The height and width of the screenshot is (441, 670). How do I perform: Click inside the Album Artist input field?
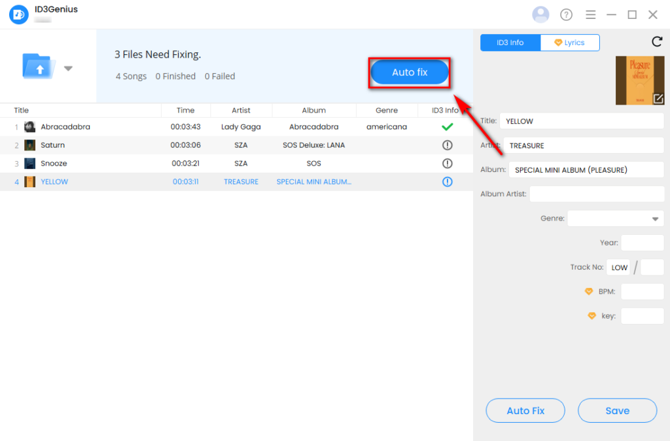tap(597, 194)
